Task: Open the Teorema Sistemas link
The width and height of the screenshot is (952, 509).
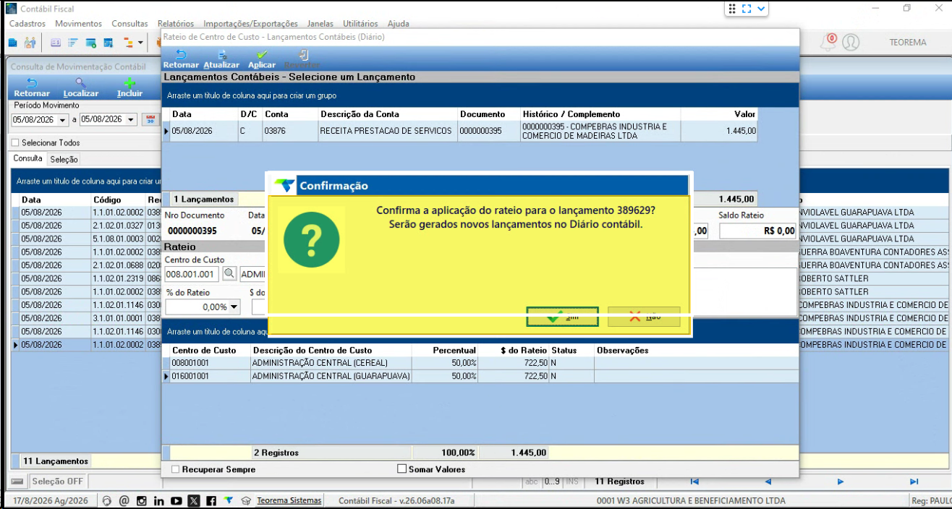Action: click(x=289, y=500)
